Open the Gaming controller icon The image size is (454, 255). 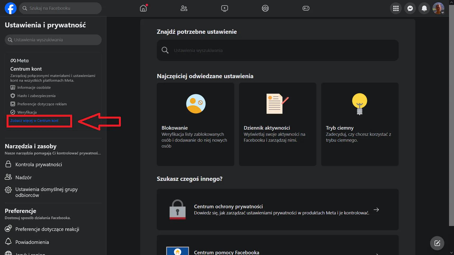[306, 8]
